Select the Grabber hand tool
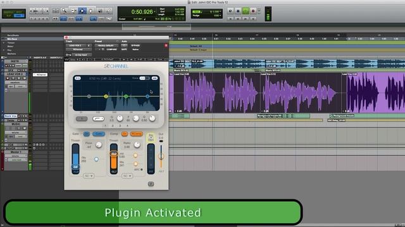The height and width of the screenshot is (227, 405). pyautogui.click(x=91, y=11)
